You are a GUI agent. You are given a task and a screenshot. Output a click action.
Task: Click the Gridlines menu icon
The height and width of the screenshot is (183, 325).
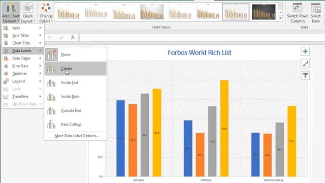[x=6, y=74]
